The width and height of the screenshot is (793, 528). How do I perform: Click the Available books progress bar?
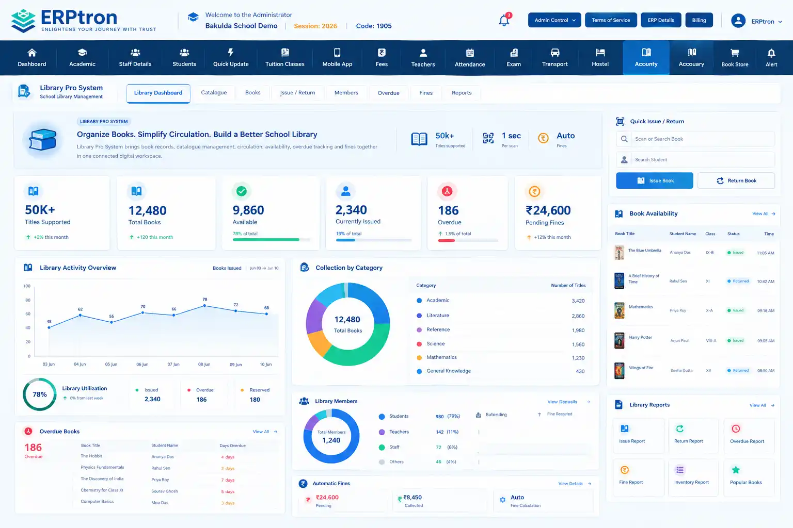tap(272, 240)
